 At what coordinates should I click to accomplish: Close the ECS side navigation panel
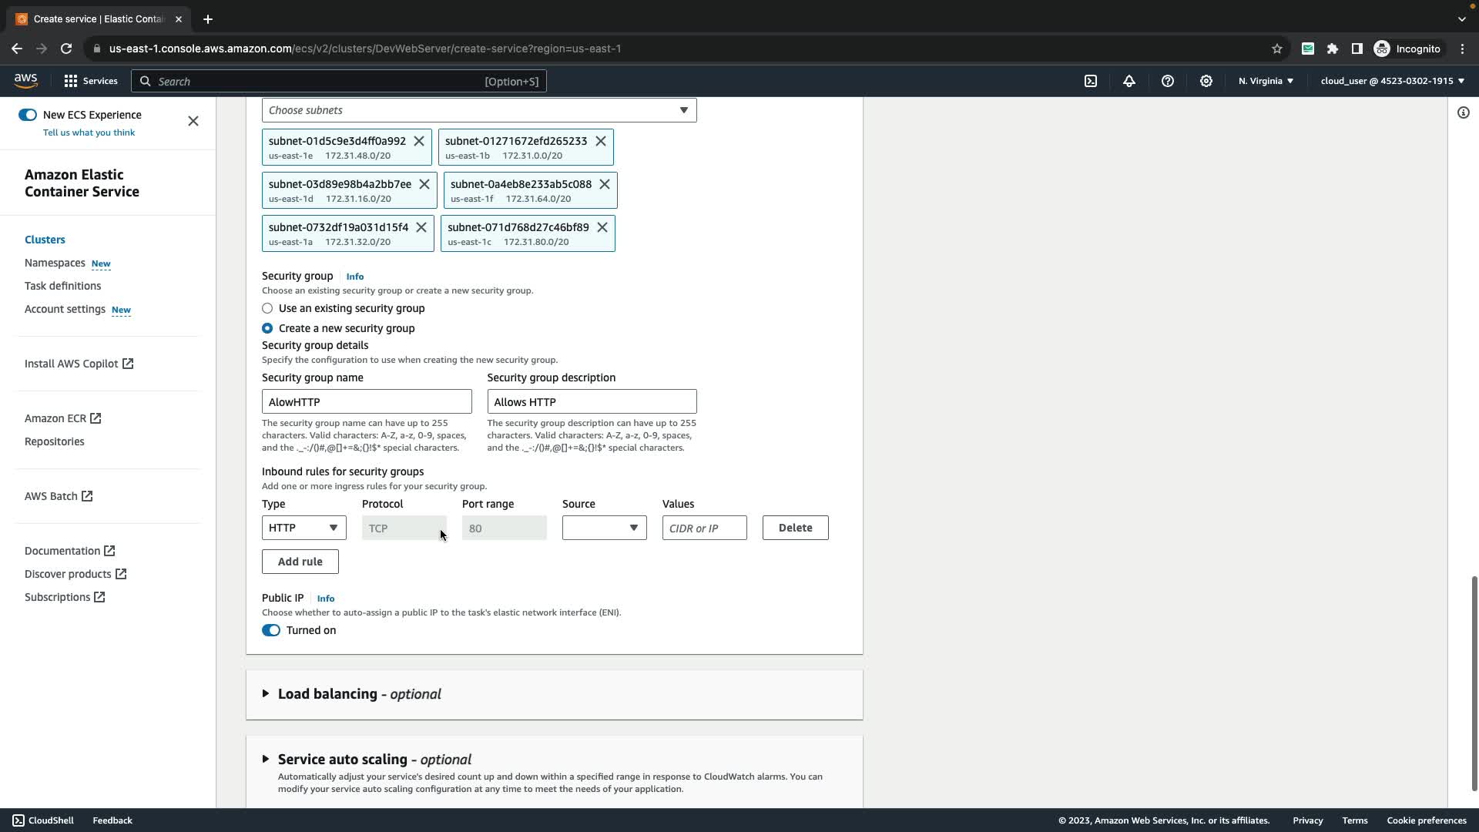[193, 121]
